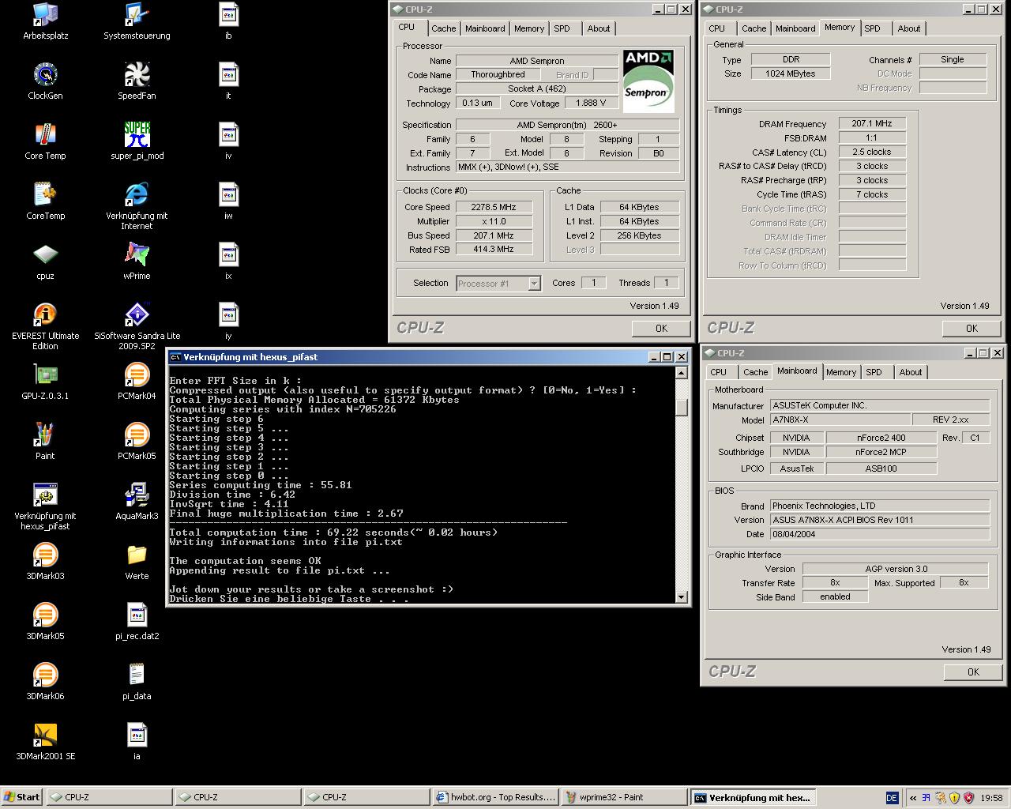Launch ClockGen from the desktop
Screen dimensions: 1011x809
(x=45, y=81)
